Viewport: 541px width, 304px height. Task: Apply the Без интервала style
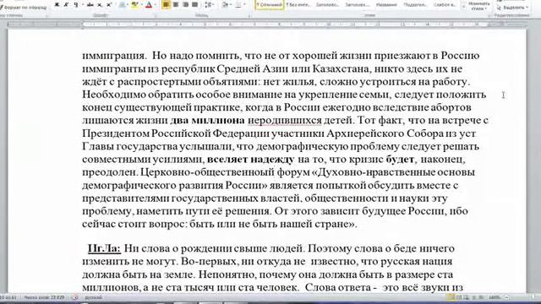coord(298,4)
